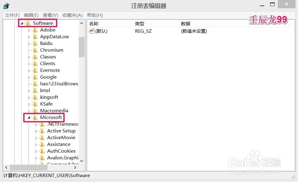
Task: Click the (数值未设置) data cell
Action: coord(194,31)
